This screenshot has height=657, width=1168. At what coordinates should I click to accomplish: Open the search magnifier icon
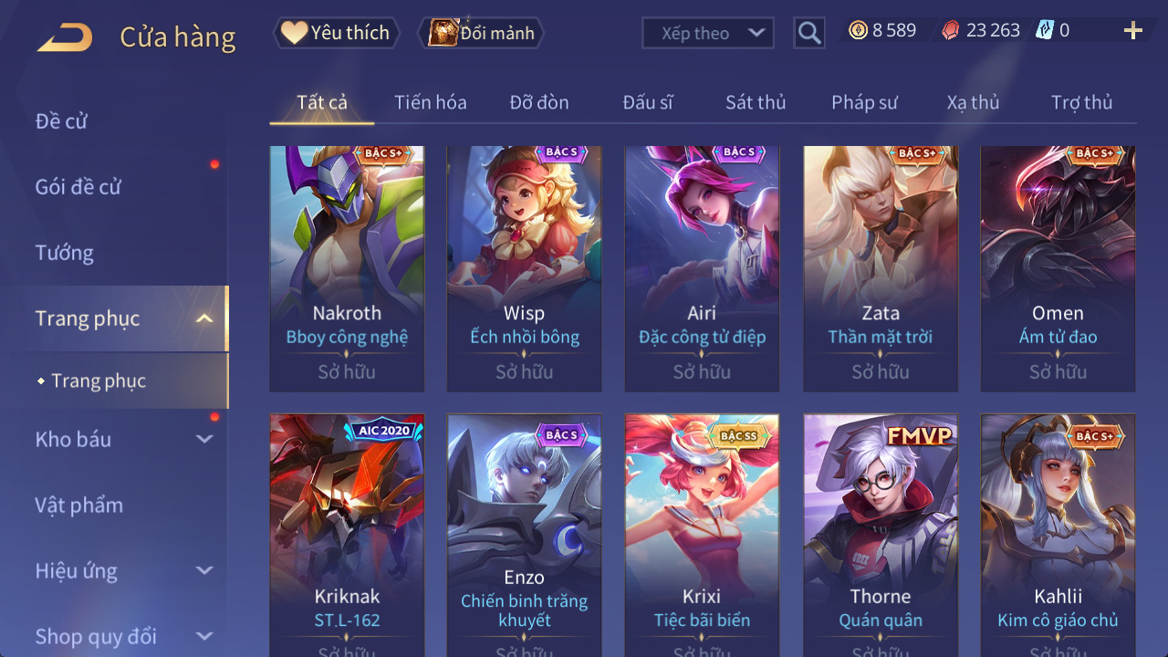tap(809, 34)
